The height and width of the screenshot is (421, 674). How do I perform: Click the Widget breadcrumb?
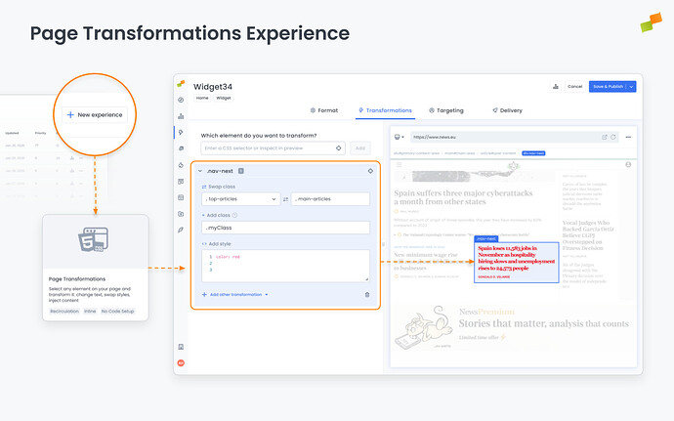click(x=224, y=98)
